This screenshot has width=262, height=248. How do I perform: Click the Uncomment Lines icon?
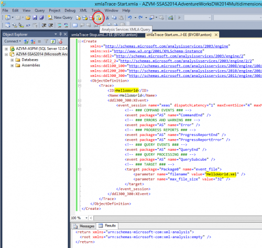pos(66,26)
